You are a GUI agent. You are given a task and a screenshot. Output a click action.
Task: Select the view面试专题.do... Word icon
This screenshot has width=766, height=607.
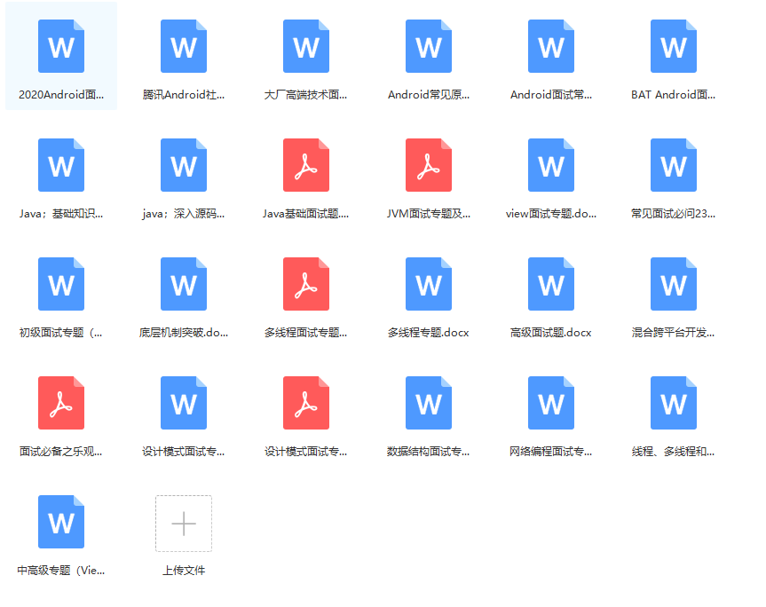click(x=551, y=165)
